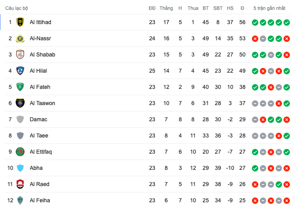
Task: Click the Câu lạc bộ column header
Action: point(17,8)
